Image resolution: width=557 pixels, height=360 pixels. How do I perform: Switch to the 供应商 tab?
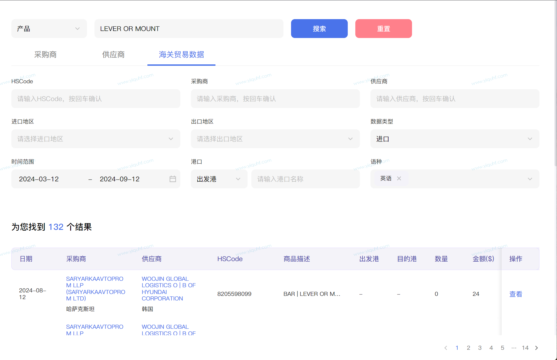[113, 55]
